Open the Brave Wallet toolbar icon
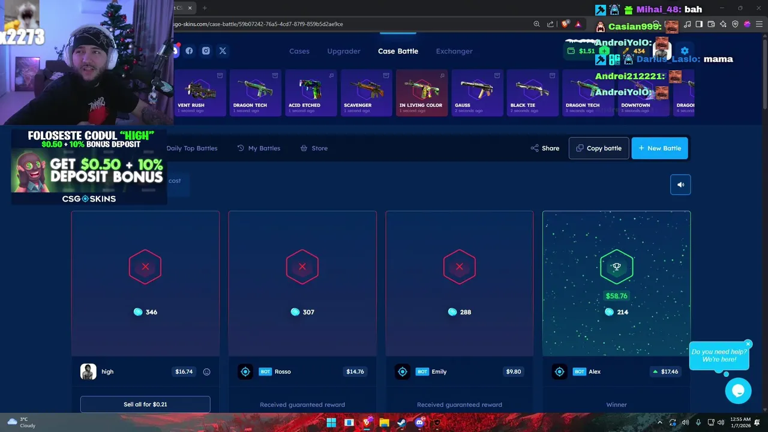This screenshot has width=768, height=432. click(x=711, y=24)
